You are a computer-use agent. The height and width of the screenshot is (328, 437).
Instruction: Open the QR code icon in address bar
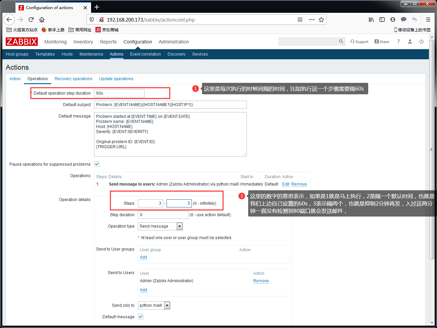(300, 20)
